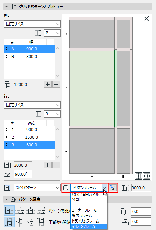Click the drag handle of row 1
Image resolution: width=156 pixels, height=230 pixels.
[6, 130]
